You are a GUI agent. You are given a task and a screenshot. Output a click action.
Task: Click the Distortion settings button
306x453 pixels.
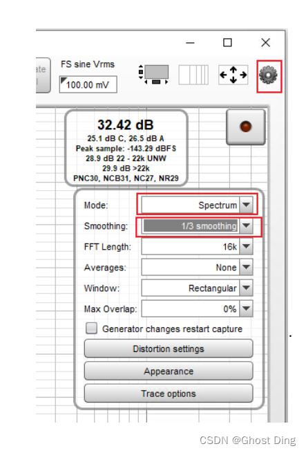click(x=169, y=349)
